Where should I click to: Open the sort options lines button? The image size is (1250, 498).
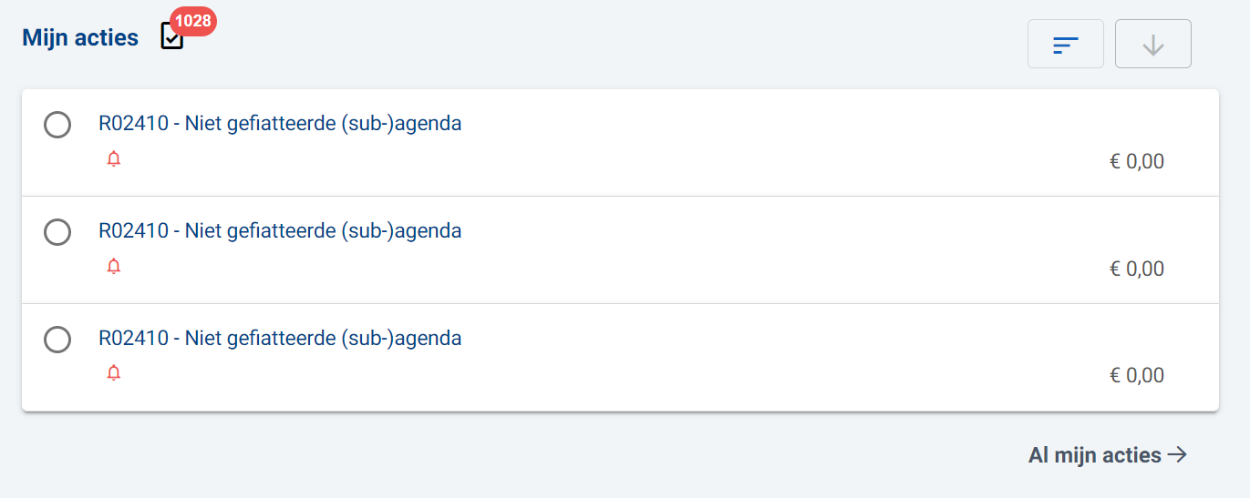point(1065,44)
